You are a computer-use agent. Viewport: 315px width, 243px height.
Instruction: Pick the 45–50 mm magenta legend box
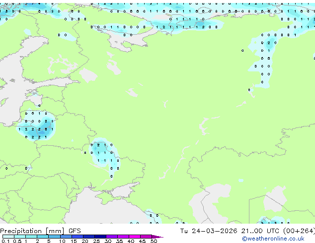(146, 237)
